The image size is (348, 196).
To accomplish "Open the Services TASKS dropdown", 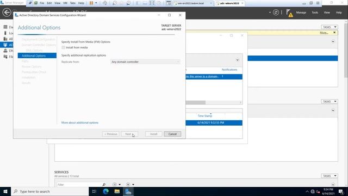I will point(330,176).
